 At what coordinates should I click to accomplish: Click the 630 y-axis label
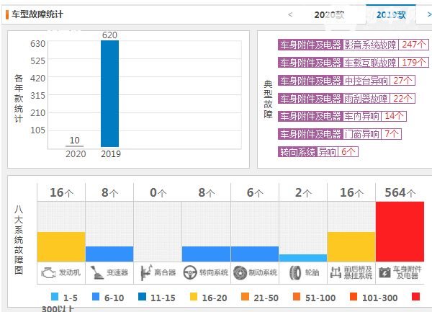[37, 43]
